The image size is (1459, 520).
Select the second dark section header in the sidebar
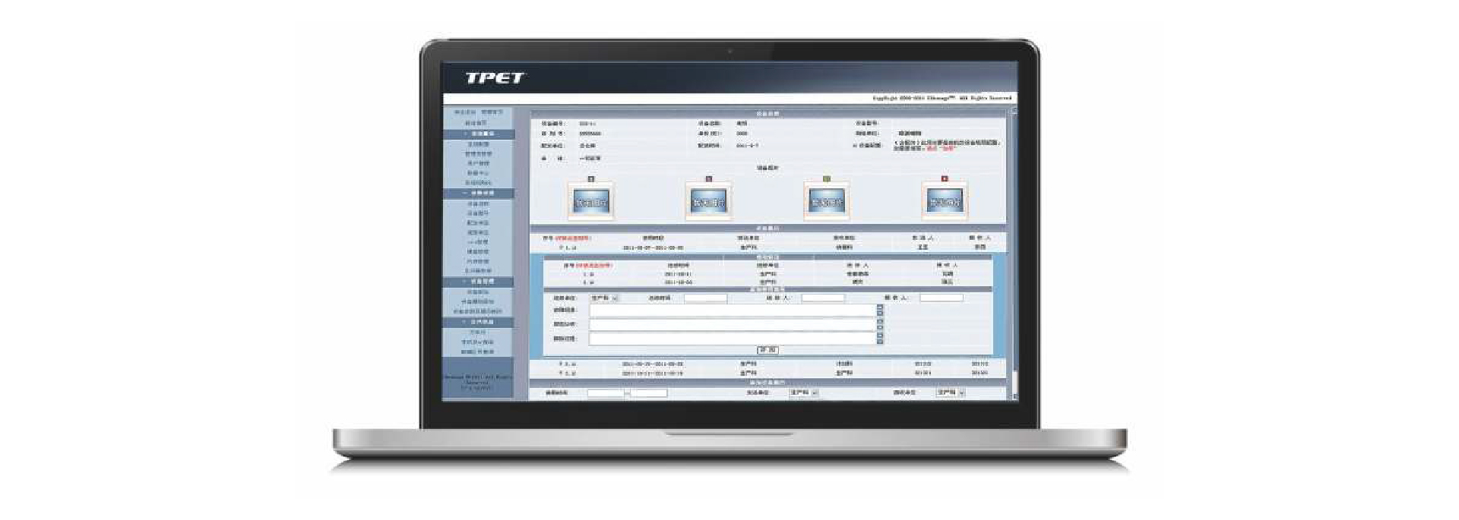(x=479, y=194)
